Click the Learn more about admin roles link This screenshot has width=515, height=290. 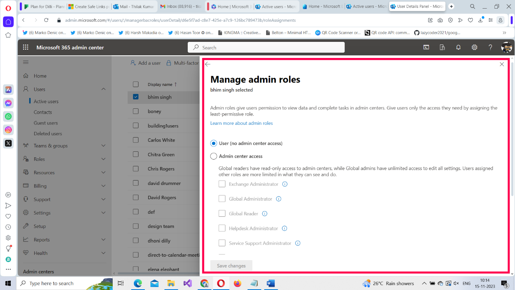pos(241,123)
